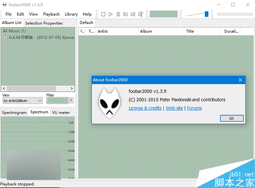This screenshot has width=255, height=188.
Task: Minimize the foobar2000 window
Action: (x=218, y=5)
